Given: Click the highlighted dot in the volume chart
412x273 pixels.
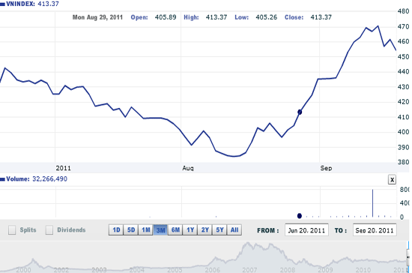Looking at the screenshot, I should 300,216.
